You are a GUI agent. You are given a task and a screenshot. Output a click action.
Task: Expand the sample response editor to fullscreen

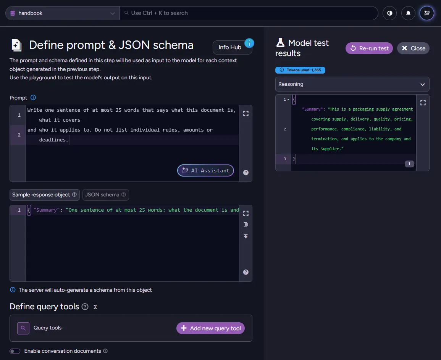click(x=246, y=214)
